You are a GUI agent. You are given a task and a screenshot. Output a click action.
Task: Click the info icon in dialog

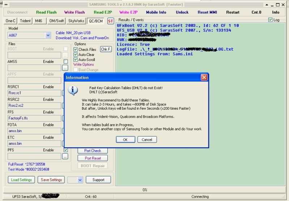click(x=73, y=91)
